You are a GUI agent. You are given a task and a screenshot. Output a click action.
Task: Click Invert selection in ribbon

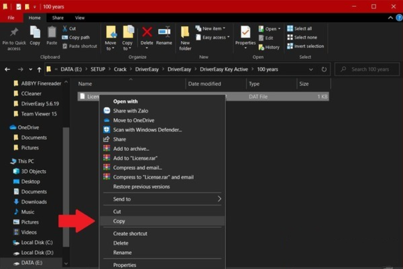[306, 46]
